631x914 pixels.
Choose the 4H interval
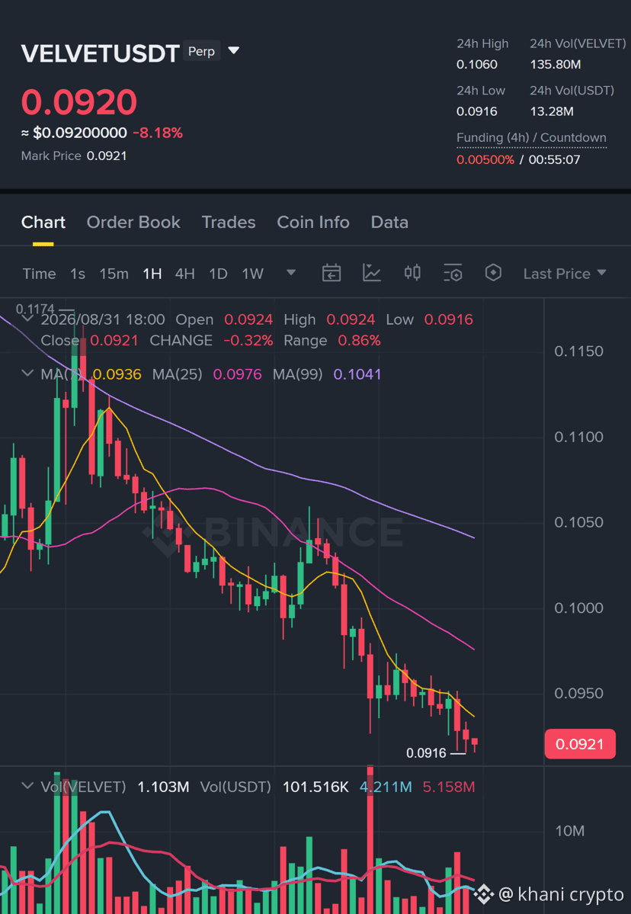coord(184,274)
